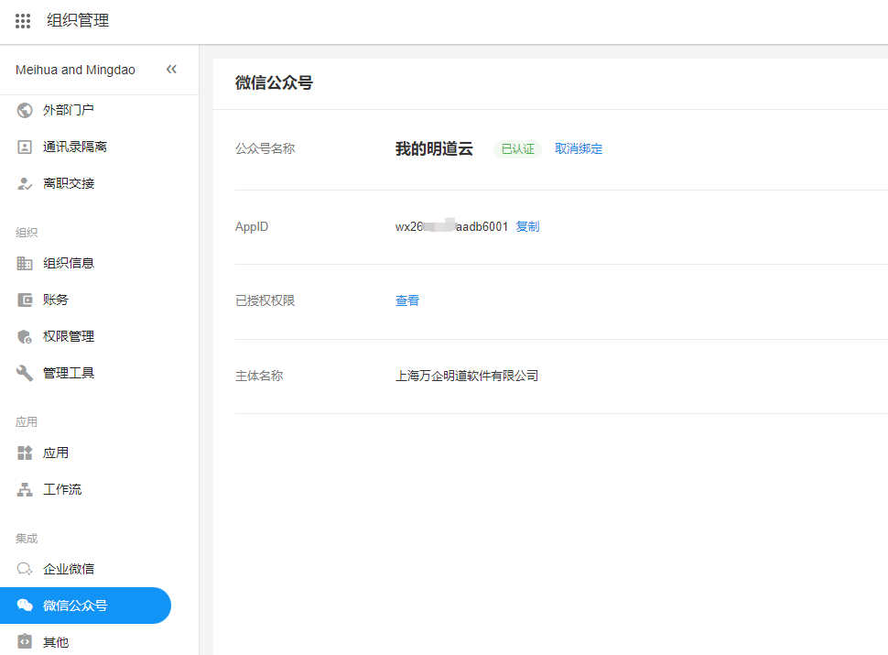The image size is (888, 655).
Task: Click the 已授权权限 field label
Action: [265, 300]
